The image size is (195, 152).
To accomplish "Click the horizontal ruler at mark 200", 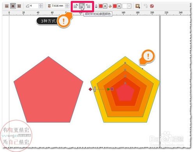I will 152,13.
